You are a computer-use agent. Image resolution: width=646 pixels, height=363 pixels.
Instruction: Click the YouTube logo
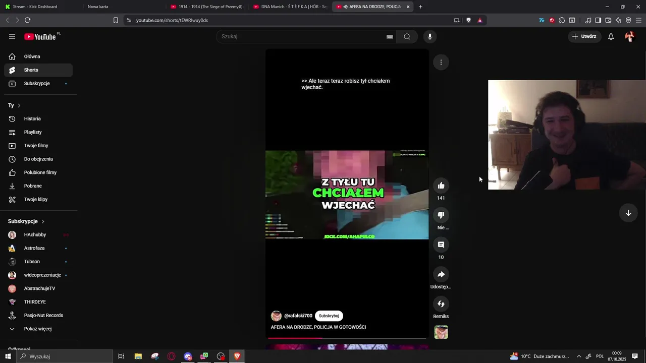click(x=40, y=36)
